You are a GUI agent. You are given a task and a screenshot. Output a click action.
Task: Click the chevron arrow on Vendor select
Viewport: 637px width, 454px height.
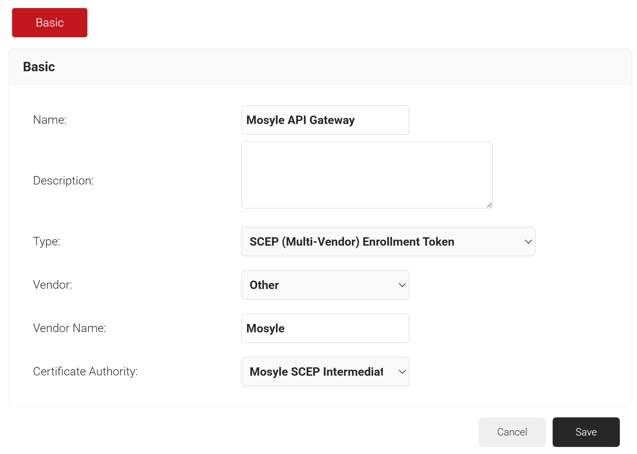(x=402, y=285)
